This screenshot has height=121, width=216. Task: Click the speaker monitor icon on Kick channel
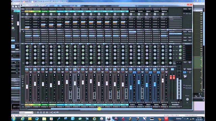(x=70, y=75)
